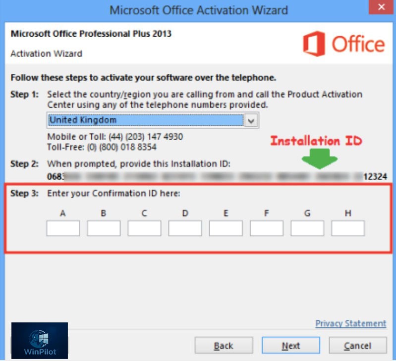Go to previous step with Back button
Screen dimensions: 396x361
tap(224, 345)
